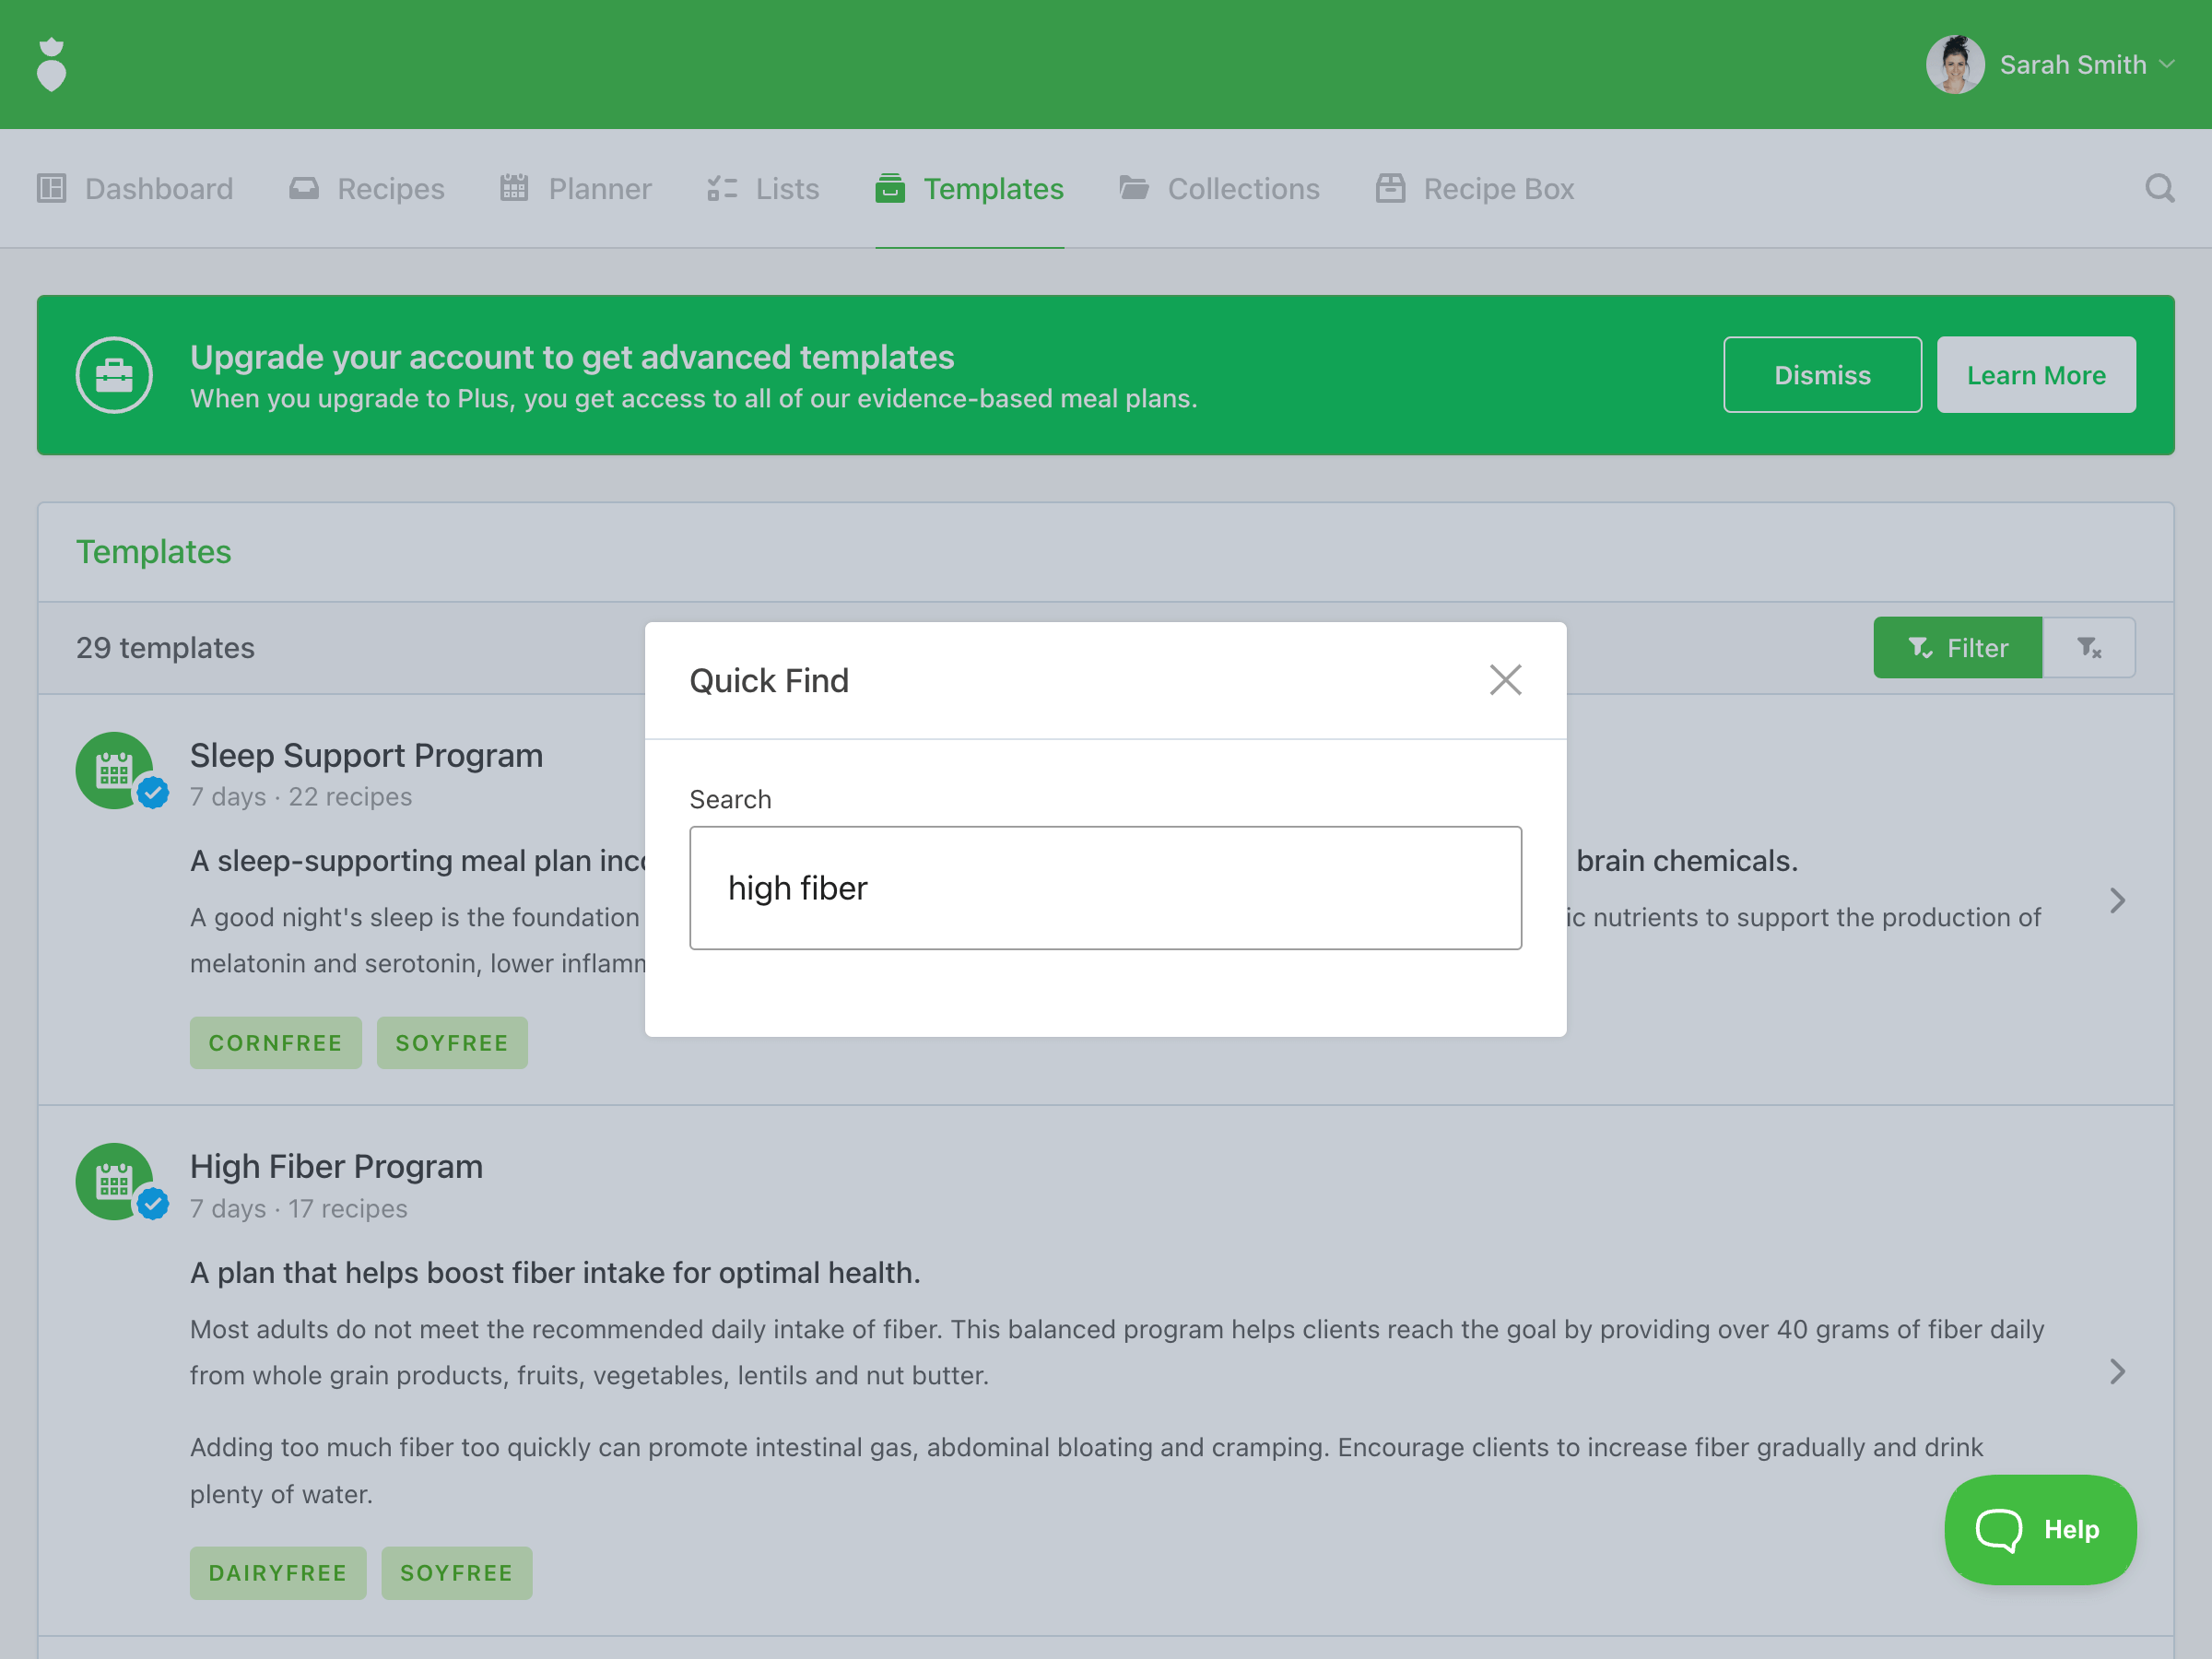The height and width of the screenshot is (1659, 2212).
Task: Close the Quick Find dialog
Action: (1504, 680)
